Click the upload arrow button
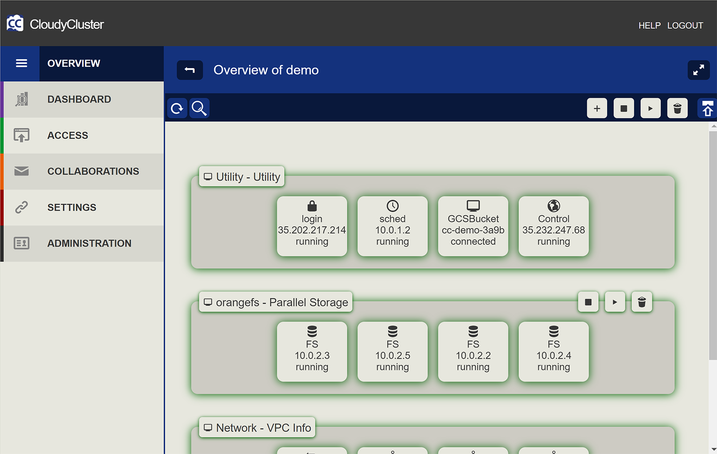Screen dimensions: 717x454 pyautogui.click(x=708, y=108)
